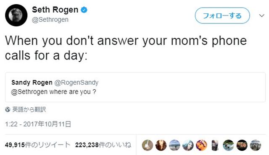Open the quoted Sandy Rogen tweet
This screenshot has height=155, width=269.
(x=135, y=87)
